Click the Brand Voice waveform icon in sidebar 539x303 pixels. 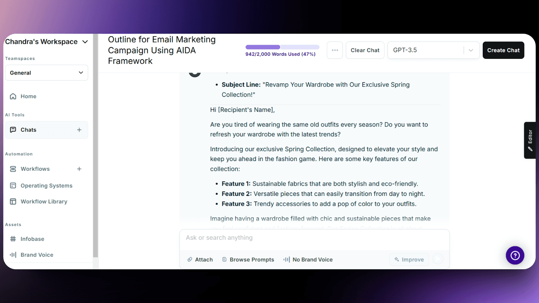pyautogui.click(x=13, y=255)
